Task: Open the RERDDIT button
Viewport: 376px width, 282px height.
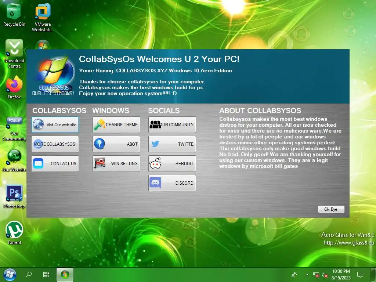Action: 172,163
